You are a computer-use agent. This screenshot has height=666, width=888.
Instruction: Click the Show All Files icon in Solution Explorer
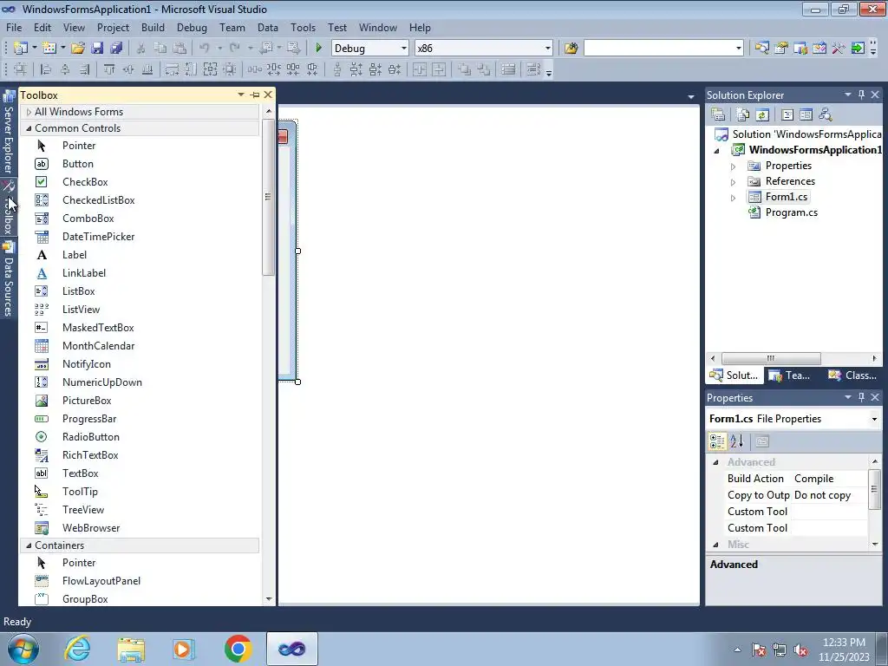click(743, 114)
